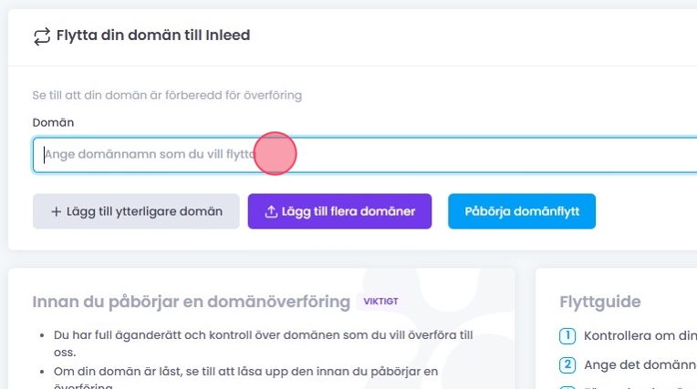Click the step 2 number badge in Flyttguide
Viewport: 697px width, 389px height.
click(567, 365)
